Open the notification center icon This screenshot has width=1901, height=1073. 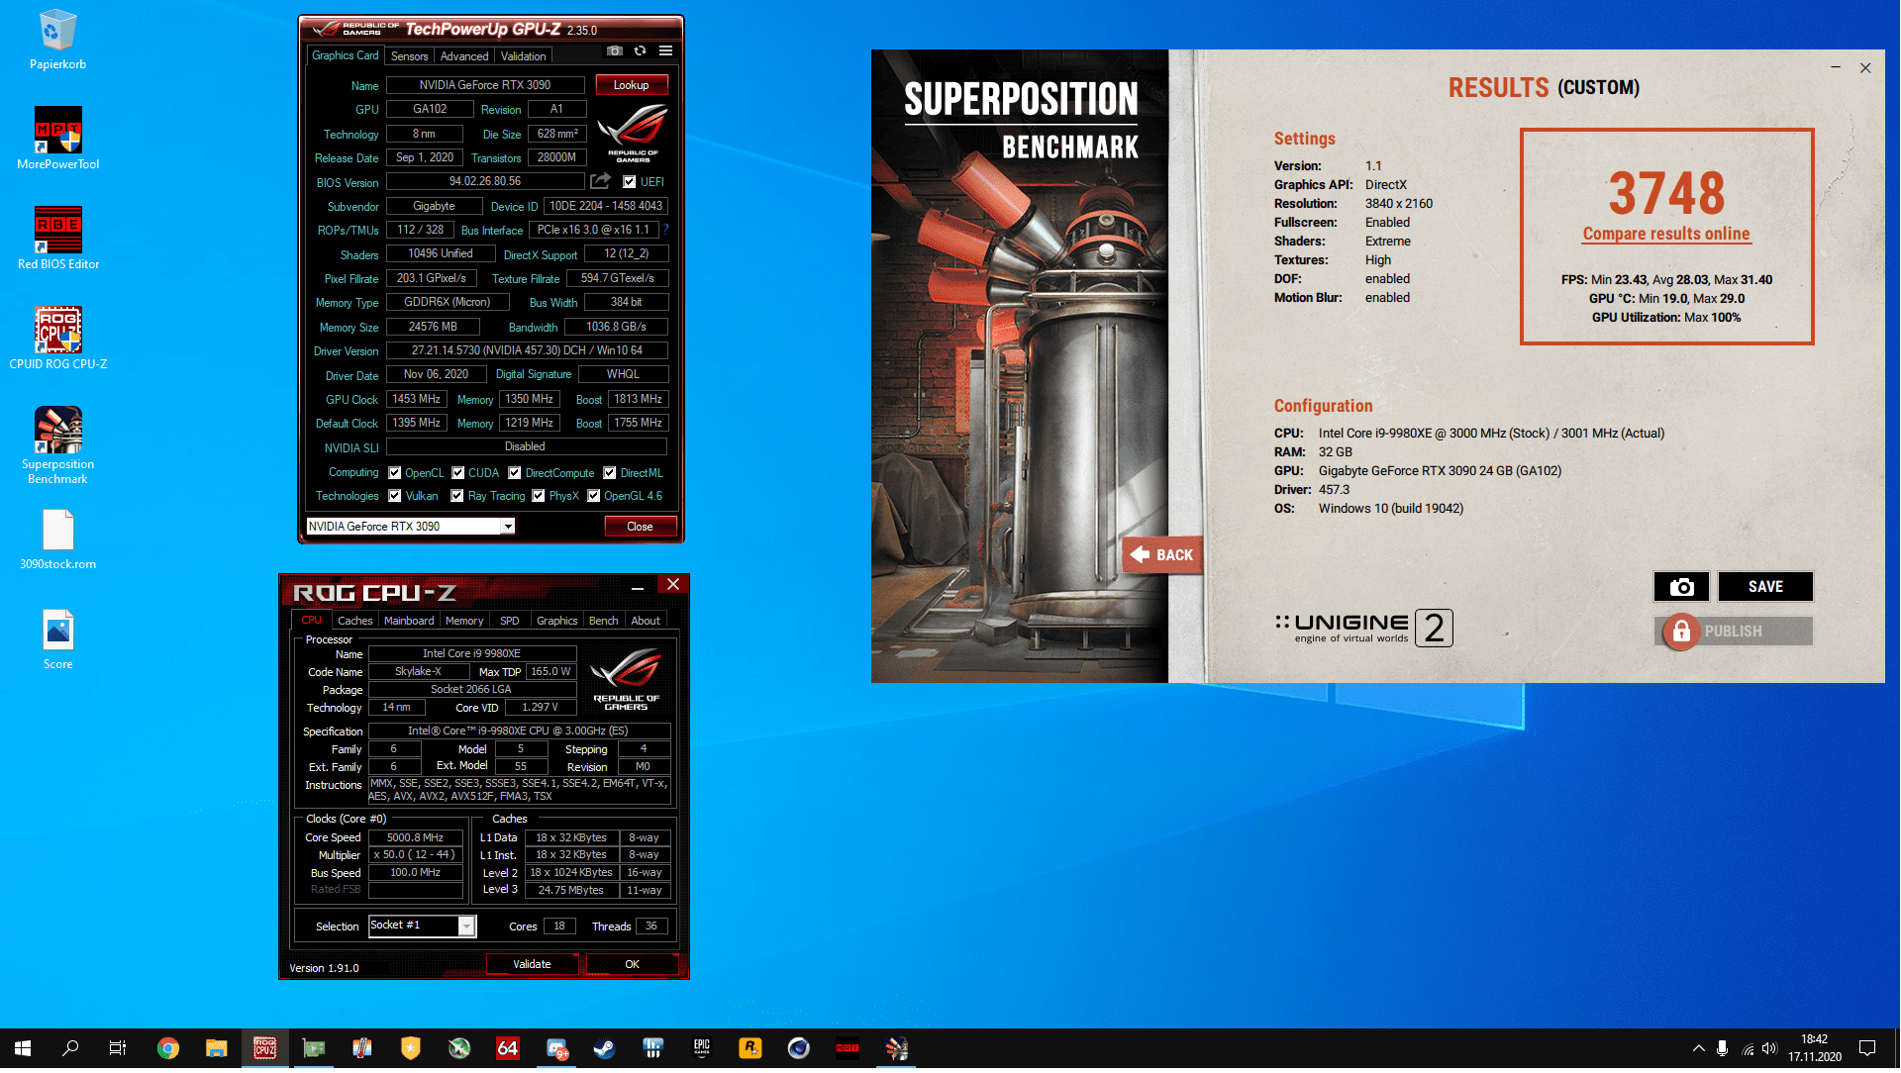[x=1867, y=1048]
